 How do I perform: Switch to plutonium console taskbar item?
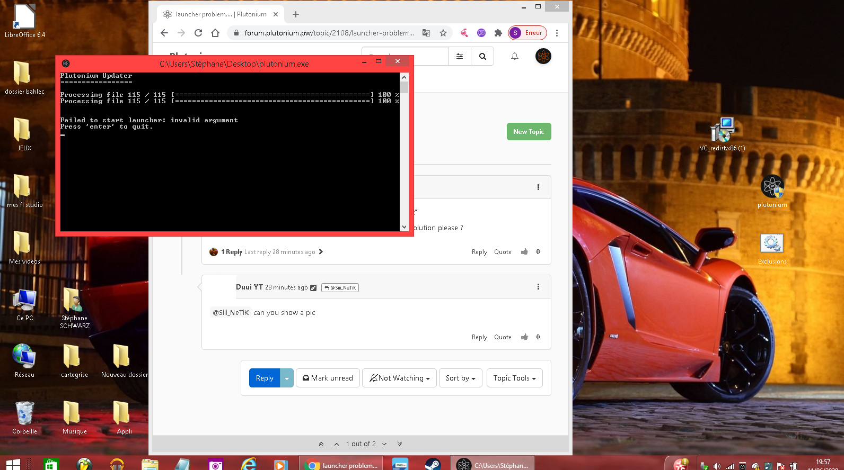[493, 464]
